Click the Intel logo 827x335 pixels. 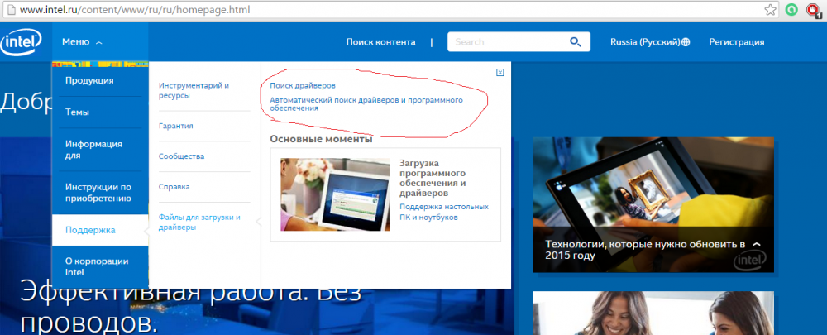click(20, 42)
